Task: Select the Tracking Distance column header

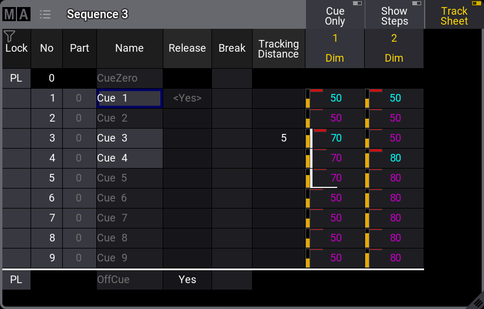Action: click(278, 48)
